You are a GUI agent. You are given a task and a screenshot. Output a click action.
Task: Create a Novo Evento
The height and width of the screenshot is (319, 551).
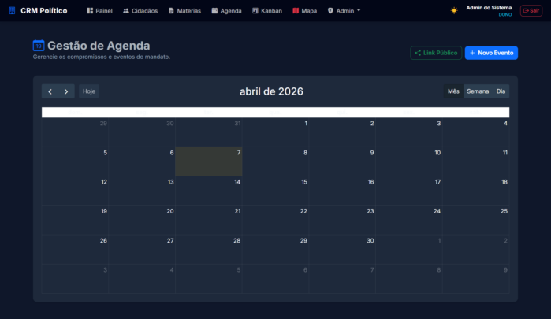tap(491, 53)
